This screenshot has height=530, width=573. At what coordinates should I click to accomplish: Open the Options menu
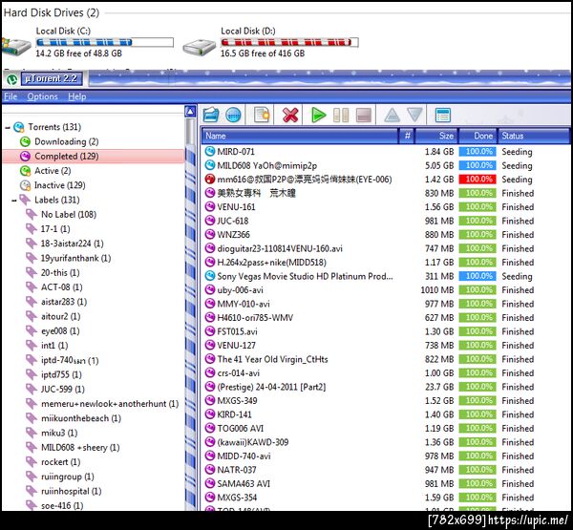(42, 96)
